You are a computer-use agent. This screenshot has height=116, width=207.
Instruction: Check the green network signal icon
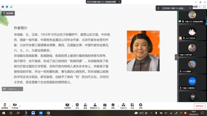pyautogui.click(x=11, y=7)
